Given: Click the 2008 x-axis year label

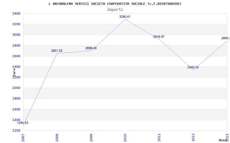Looking at the screenshot, I should tap(57, 138).
